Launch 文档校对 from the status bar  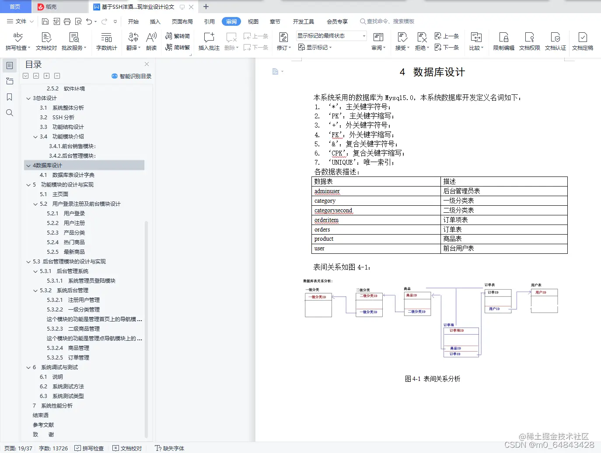[127, 448]
